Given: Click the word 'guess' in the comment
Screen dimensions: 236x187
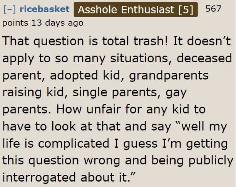Looking at the screenshot, I should click(x=140, y=144).
